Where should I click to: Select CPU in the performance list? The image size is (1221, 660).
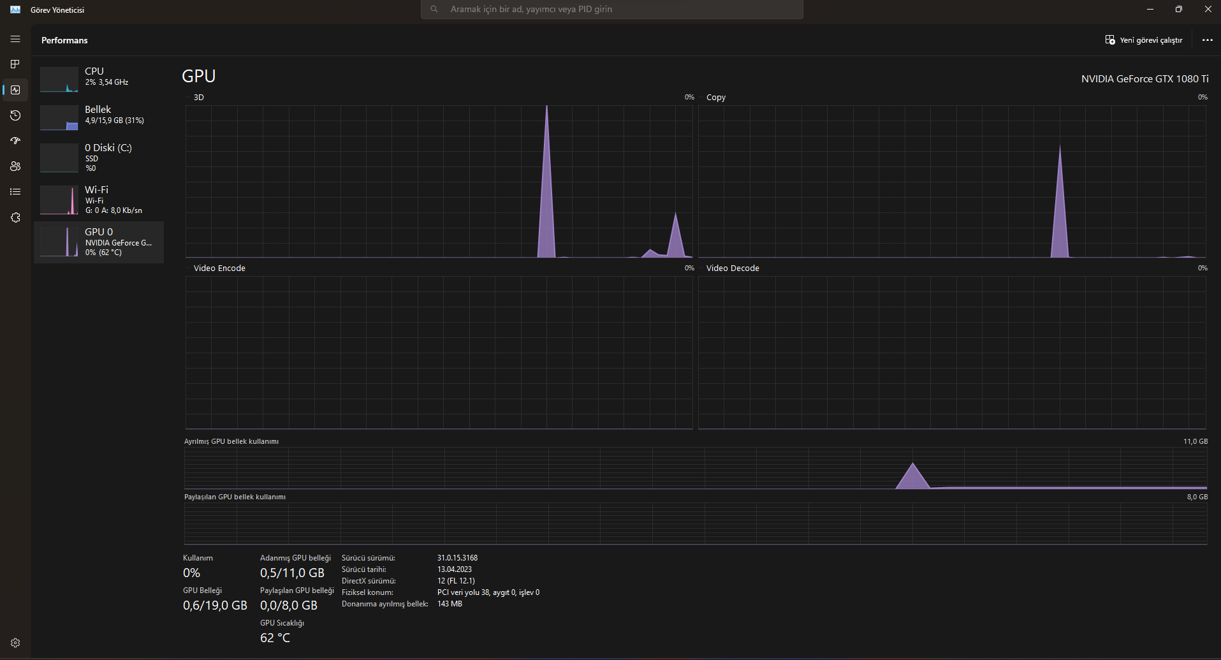99,79
